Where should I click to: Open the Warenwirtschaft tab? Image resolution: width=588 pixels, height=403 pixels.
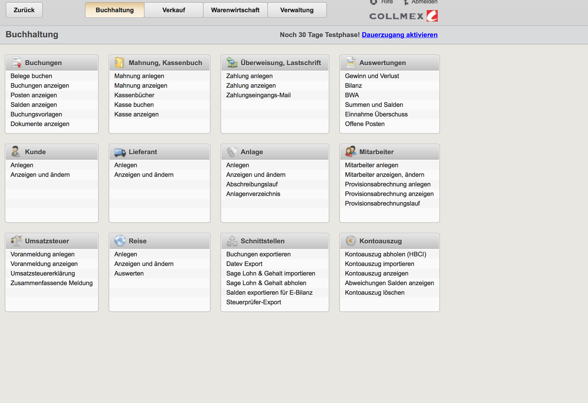(235, 10)
